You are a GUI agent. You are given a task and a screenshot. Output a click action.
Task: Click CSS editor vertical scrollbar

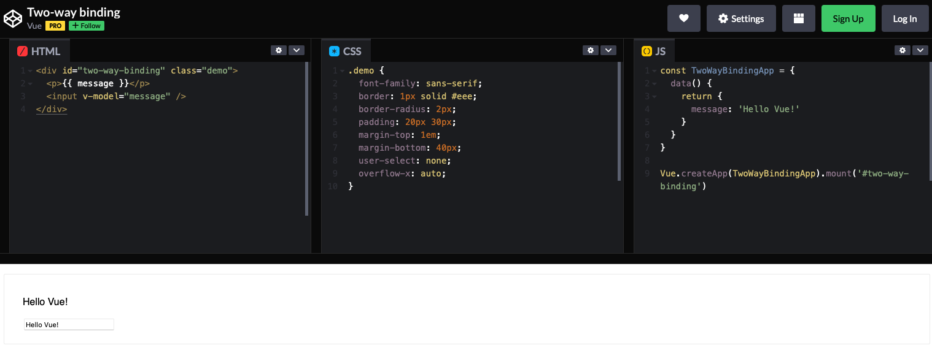click(x=619, y=121)
